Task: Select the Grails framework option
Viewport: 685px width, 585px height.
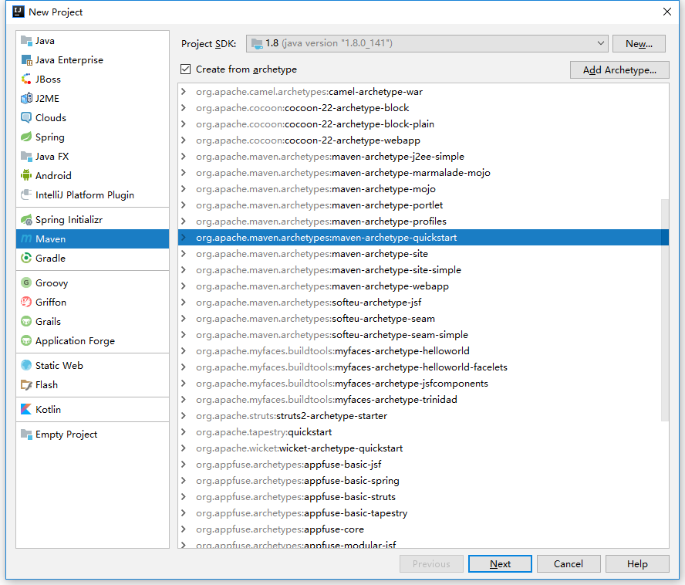Action: (x=45, y=321)
